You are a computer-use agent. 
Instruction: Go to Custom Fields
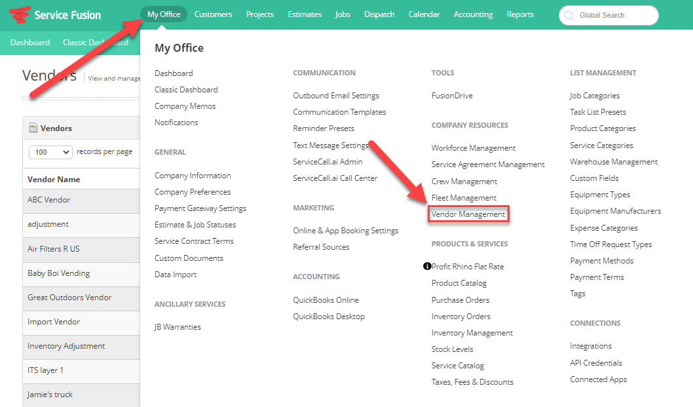point(594,178)
